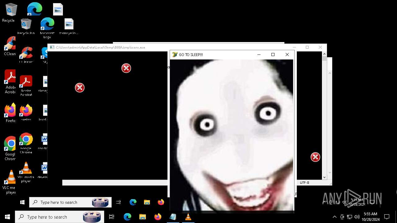Image resolution: width=397 pixels, height=223 pixels.
Task: Click Firefox icon on the duplicated upper taskbar
Action: [161, 202]
